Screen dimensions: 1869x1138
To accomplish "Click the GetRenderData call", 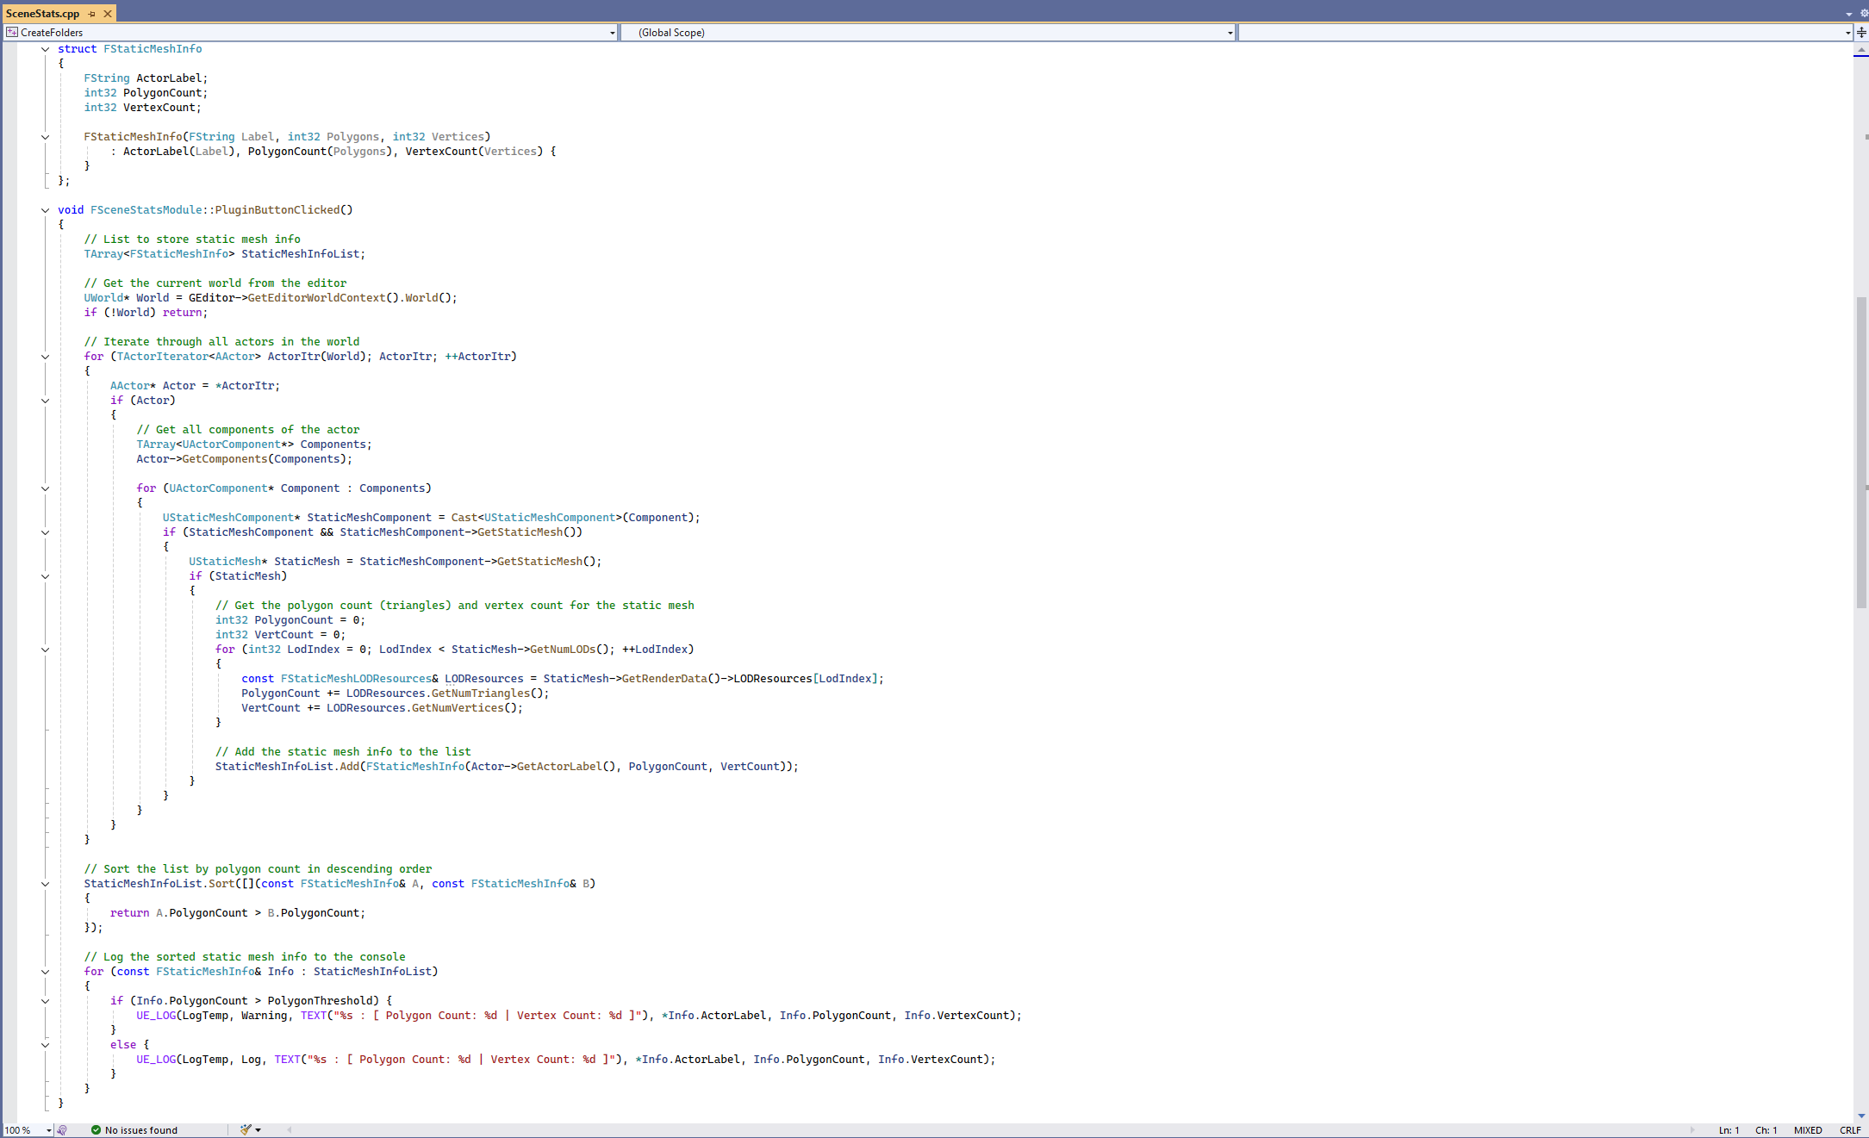I will click(664, 679).
